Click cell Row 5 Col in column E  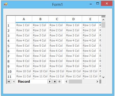point(90,46)
